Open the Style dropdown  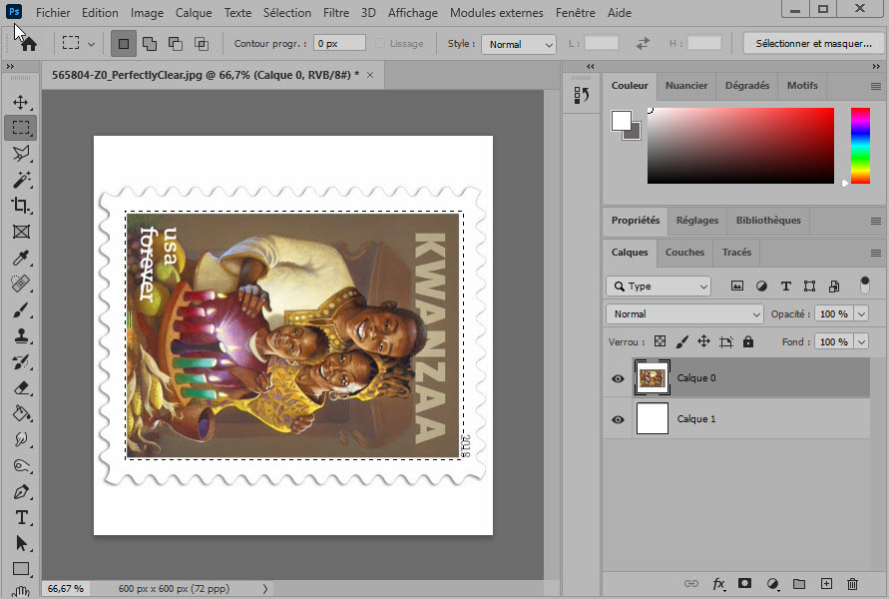point(518,44)
